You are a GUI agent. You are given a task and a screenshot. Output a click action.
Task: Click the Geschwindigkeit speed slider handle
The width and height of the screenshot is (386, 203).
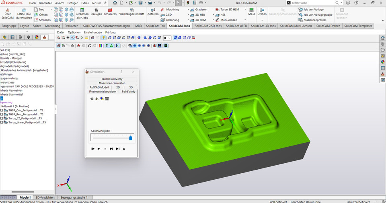coord(130,138)
